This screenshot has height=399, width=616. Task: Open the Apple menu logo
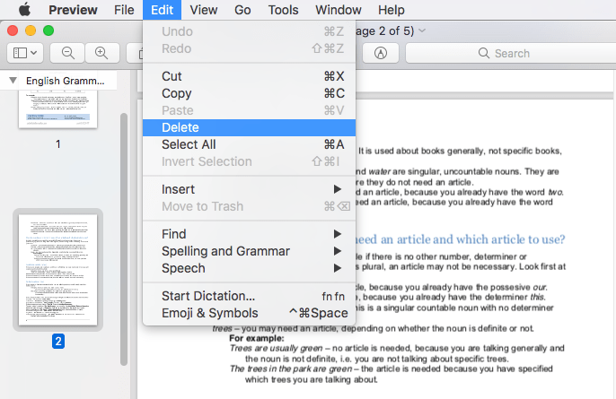pos(24,10)
